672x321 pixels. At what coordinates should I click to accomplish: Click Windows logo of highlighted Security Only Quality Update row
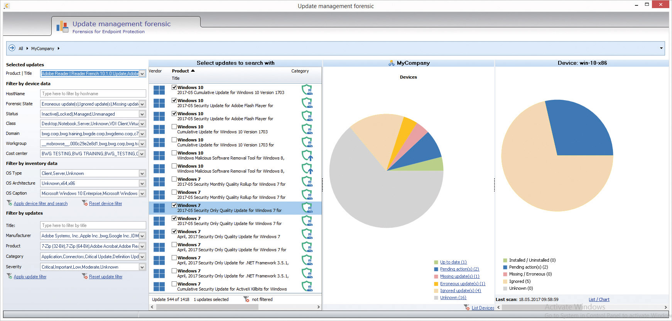pos(159,208)
